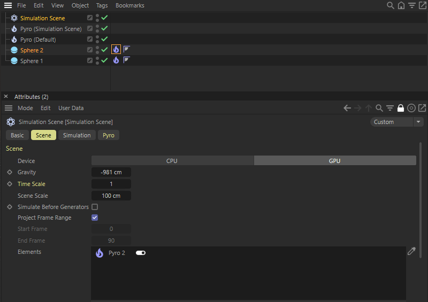Click the Gravity value field
Viewport: 428px width, 302px height.
tap(111, 172)
